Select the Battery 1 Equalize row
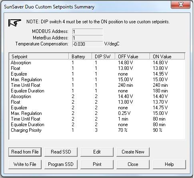194x178 pixels. pyautogui.click(x=97, y=74)
